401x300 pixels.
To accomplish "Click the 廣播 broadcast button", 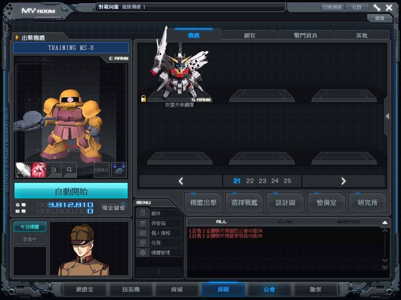I will click(380, 18).
